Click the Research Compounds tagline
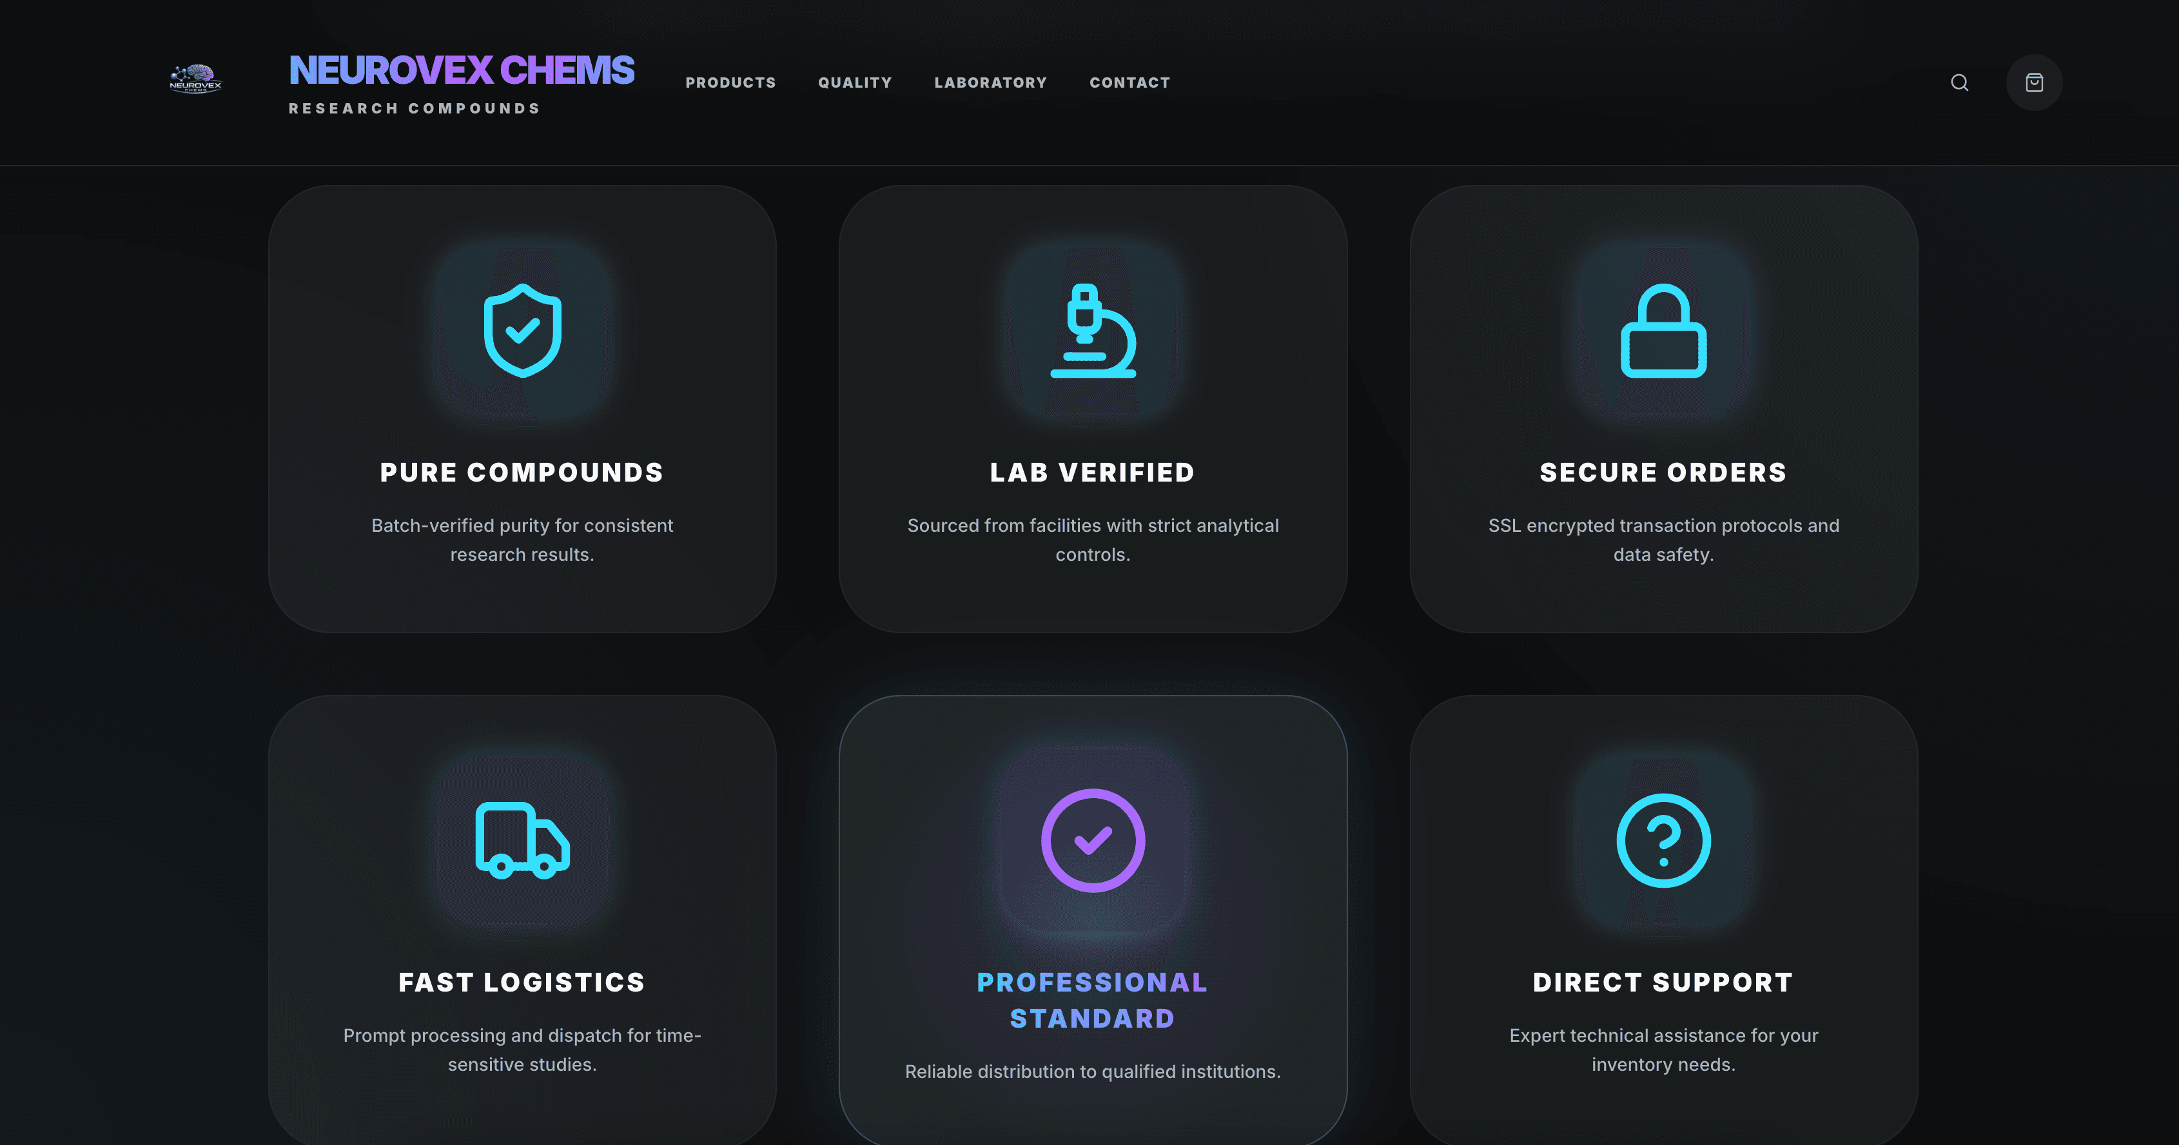 (x=415, y=108)
